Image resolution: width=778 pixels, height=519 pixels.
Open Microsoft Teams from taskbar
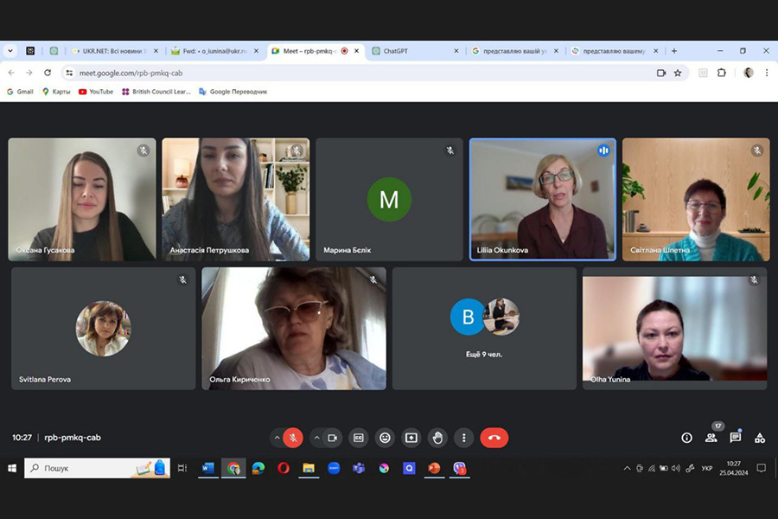359,468
